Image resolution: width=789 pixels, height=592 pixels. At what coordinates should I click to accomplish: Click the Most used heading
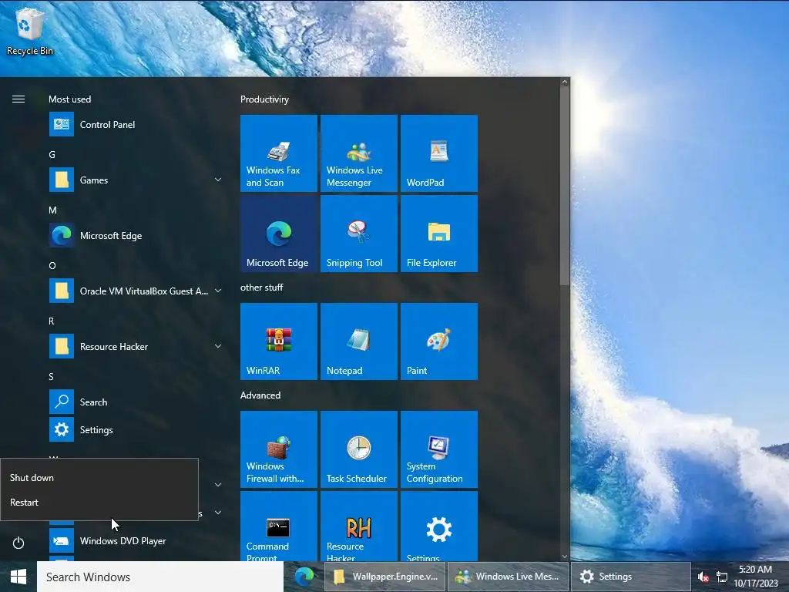tap(69, 99)
